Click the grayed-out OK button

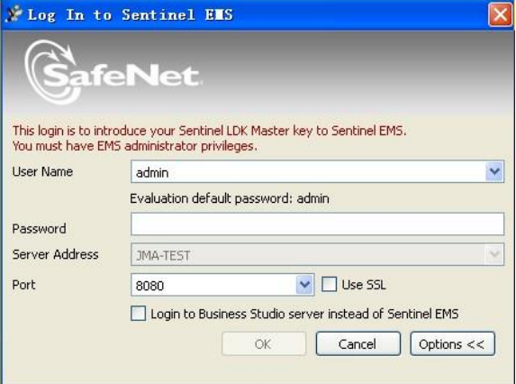point(264,343)
